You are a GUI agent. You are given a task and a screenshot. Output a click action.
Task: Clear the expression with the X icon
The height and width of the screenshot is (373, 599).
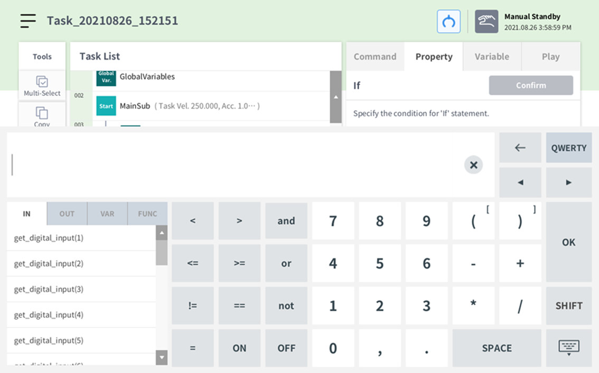pyautogui.click(x=473, y=165)
